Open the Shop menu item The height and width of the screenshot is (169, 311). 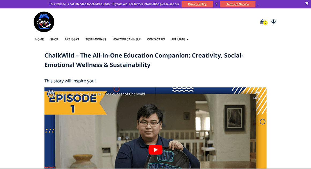[54, 39]
